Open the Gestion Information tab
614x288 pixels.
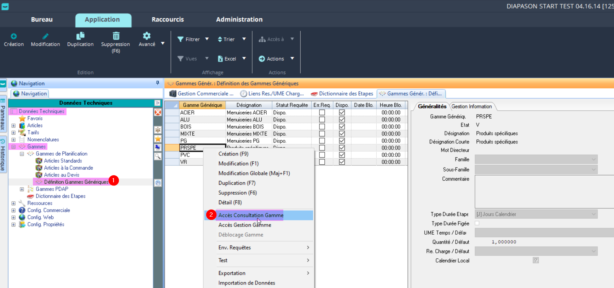click(x=471, y=106)
